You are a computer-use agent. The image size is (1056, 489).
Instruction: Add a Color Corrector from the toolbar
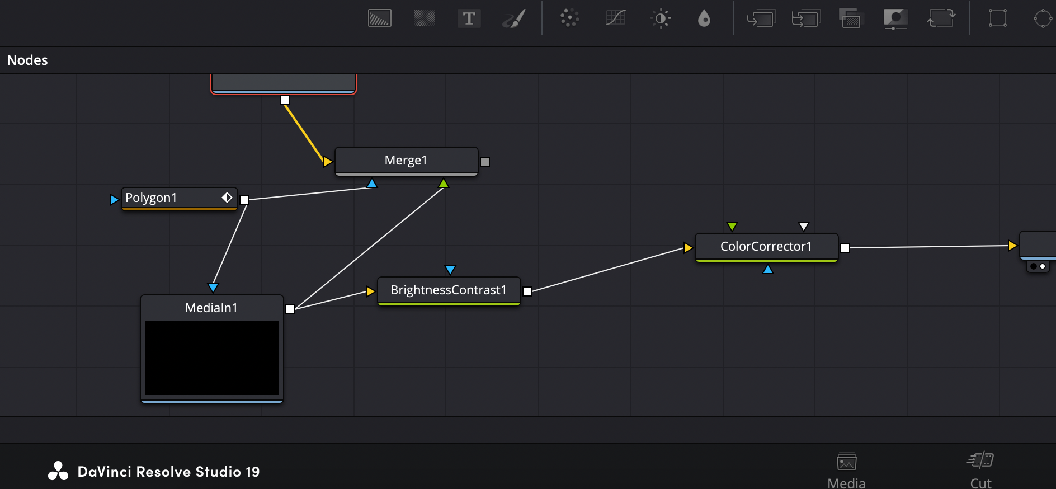pyautogui.click(x=569, y=18)
